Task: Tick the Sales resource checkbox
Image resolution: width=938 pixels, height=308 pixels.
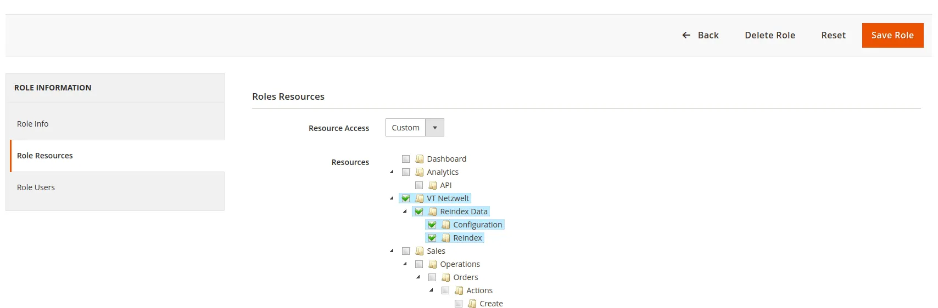Action: (406, 251)
